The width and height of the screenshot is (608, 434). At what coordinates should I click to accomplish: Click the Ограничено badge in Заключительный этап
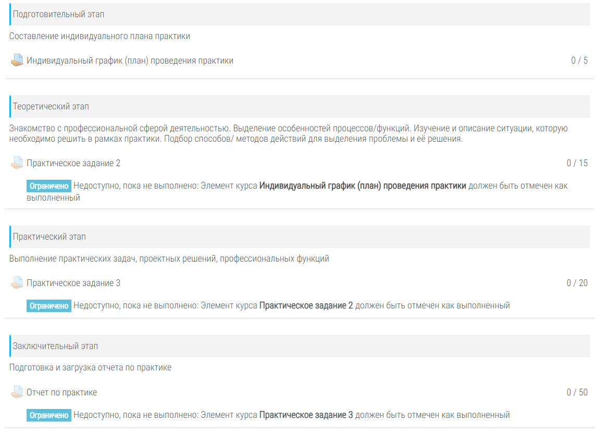click(49, 415)
